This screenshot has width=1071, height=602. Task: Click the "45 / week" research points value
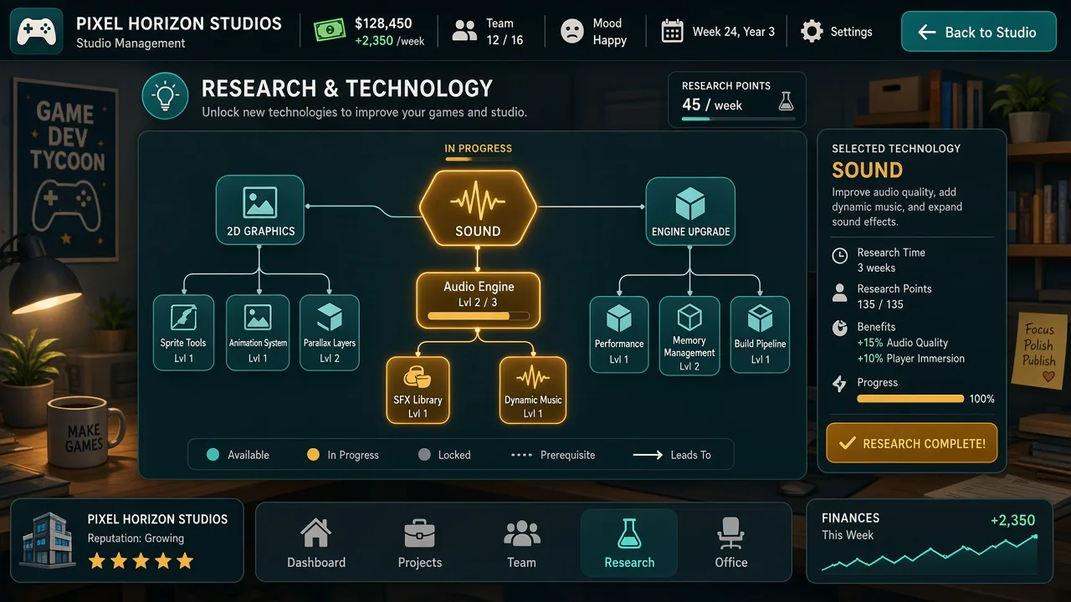click(712, 105)
